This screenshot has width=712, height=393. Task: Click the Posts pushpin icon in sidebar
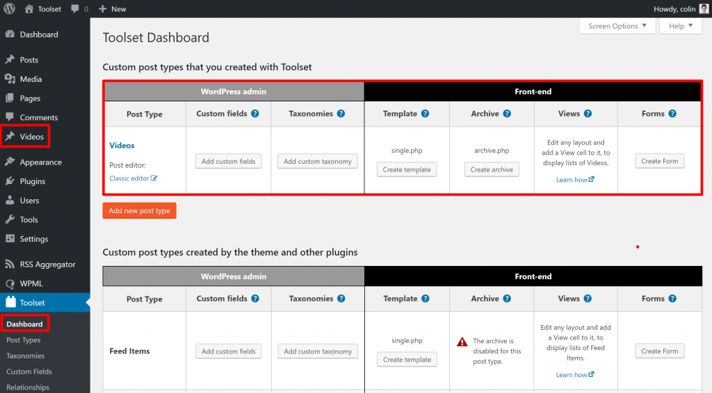point(10,60)
